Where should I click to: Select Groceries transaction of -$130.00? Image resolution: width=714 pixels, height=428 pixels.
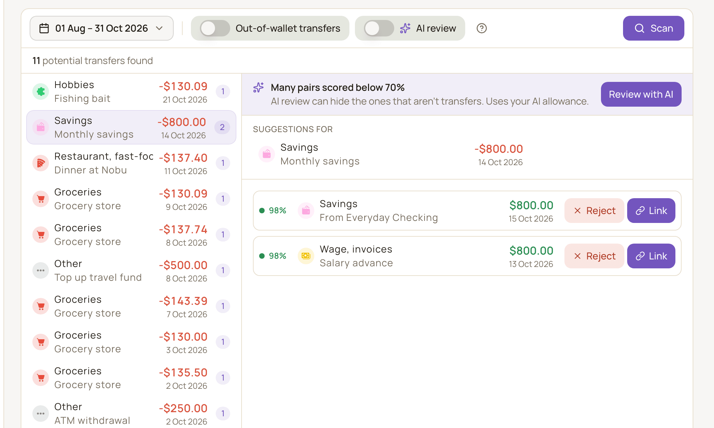point(131,342)
